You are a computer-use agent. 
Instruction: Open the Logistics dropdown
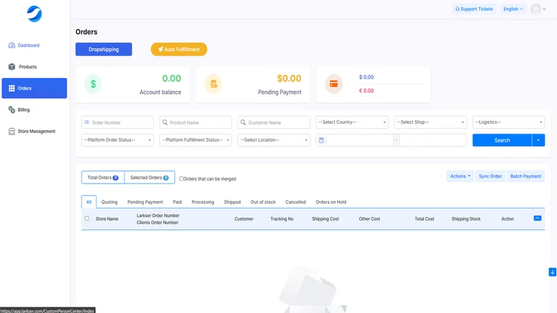point(509,122)
